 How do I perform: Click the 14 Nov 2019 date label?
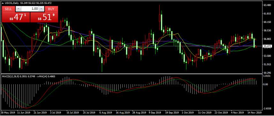coord(255,113)
